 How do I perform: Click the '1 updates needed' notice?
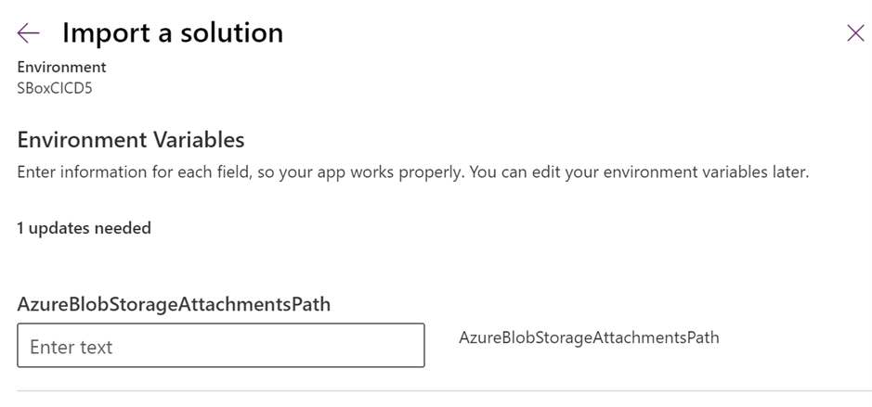[x=84, y=228]
